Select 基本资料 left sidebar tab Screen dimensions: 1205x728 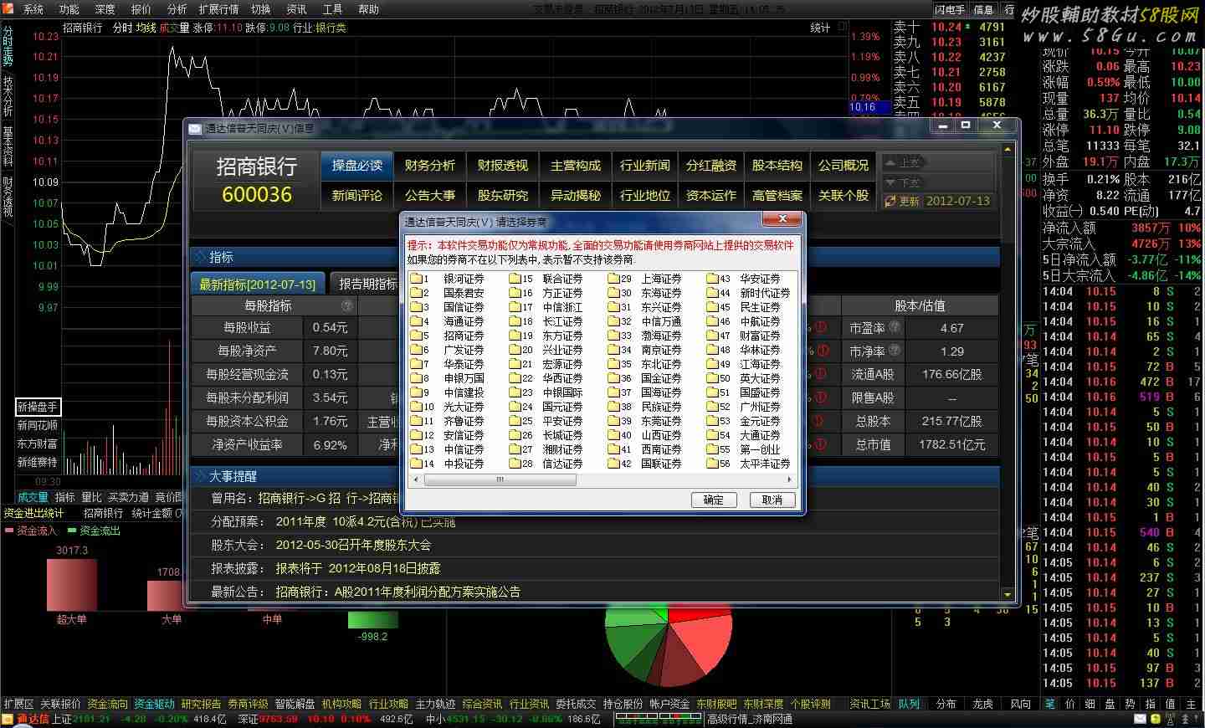tap(8, 147)
